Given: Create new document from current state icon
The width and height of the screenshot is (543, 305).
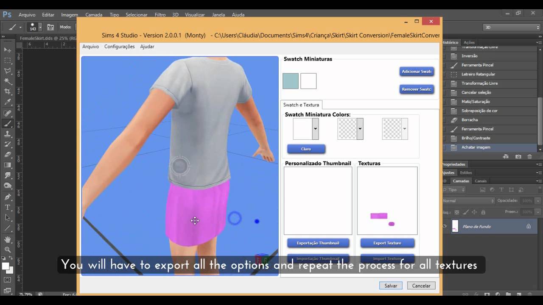Looking at the screenshot, I should 506,156.
